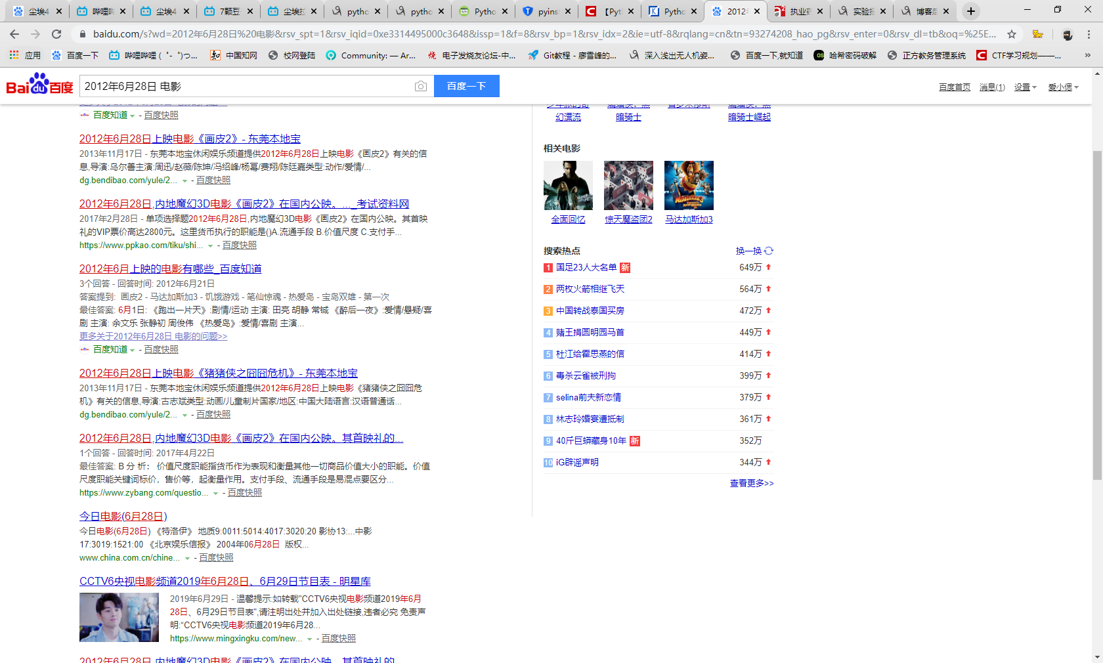This screenshot has width=1103, height=663.
Task: Click 更多关于2012年6月28日 电影的问题
Action: click(x=154, y=337)
